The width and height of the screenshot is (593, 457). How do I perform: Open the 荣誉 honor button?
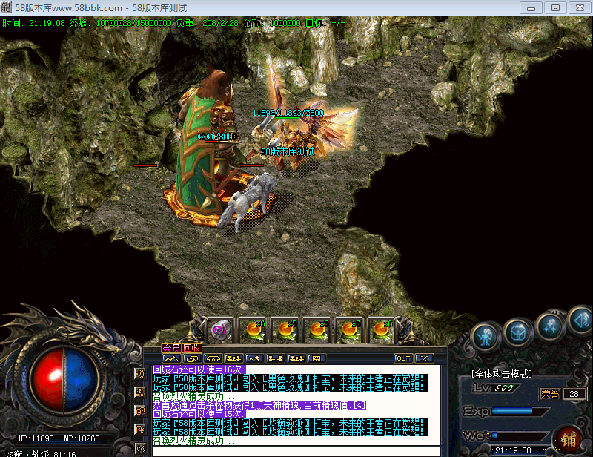[550, 394]
